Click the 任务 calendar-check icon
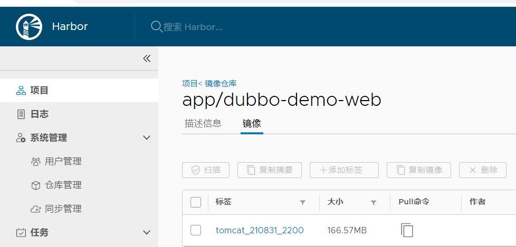Image resolution: width=516 pixels, height=247 pixels. pyautogui.click(x=21, y=233)
